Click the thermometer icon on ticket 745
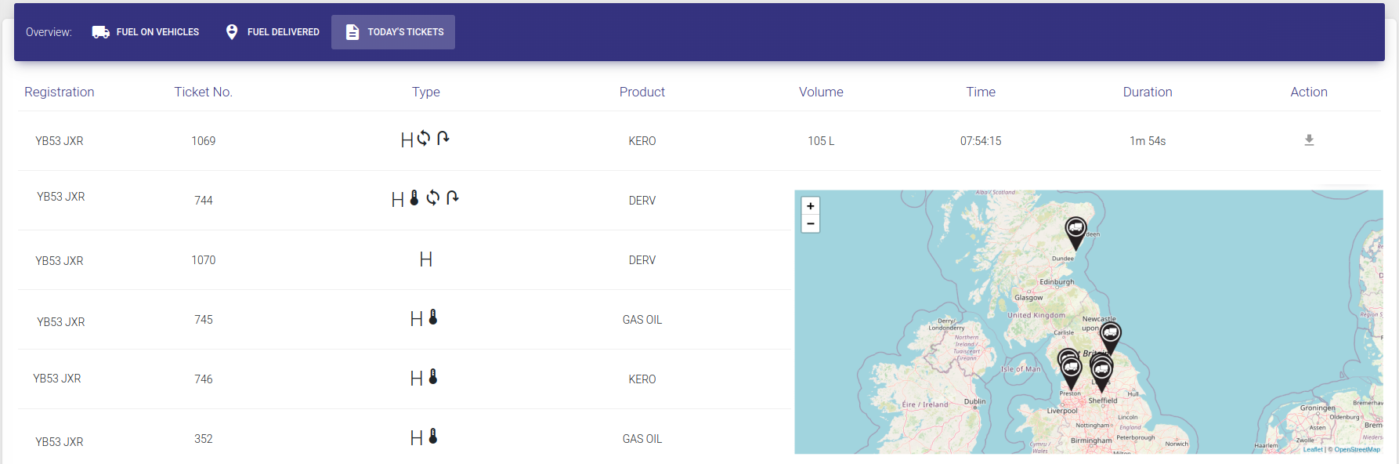The height and width of the screenshot is (464, 1399). 433,317
